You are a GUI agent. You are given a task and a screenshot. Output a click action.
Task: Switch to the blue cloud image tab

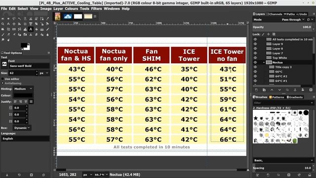[68, 16]
